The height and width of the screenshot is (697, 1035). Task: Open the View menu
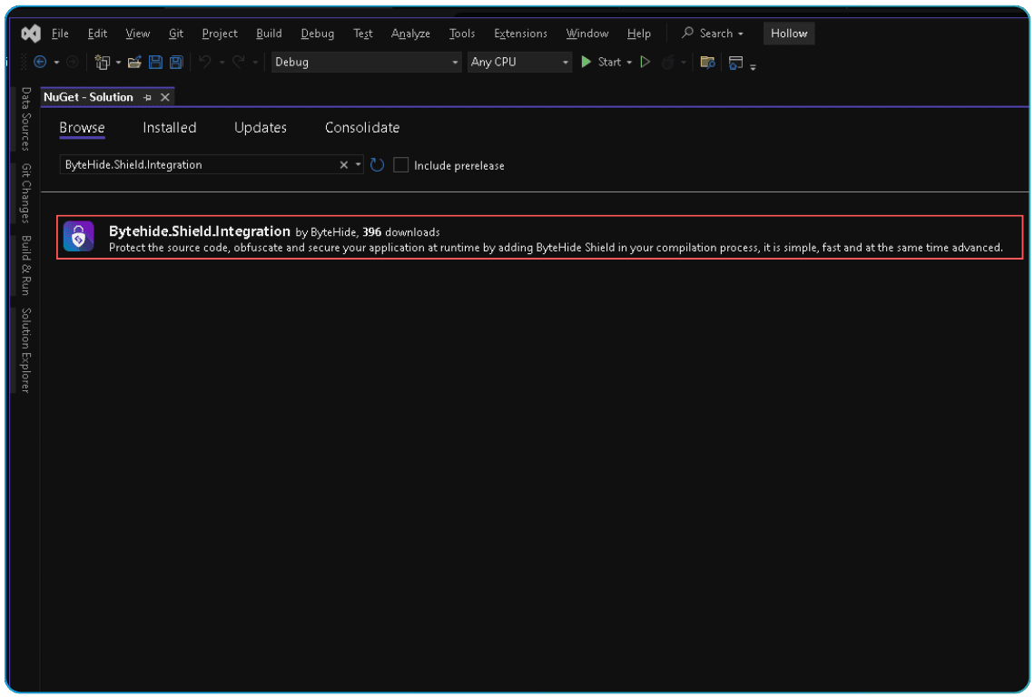tap(138, 34)
